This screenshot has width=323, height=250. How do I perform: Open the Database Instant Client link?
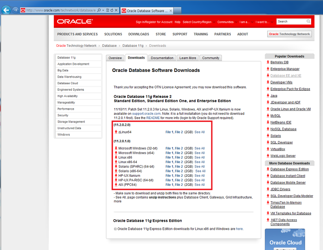(x=288, y=176)
